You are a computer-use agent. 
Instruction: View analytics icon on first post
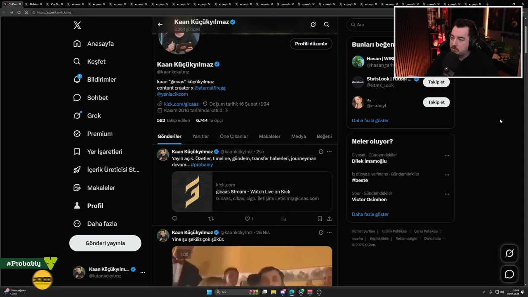coord(283,219)
